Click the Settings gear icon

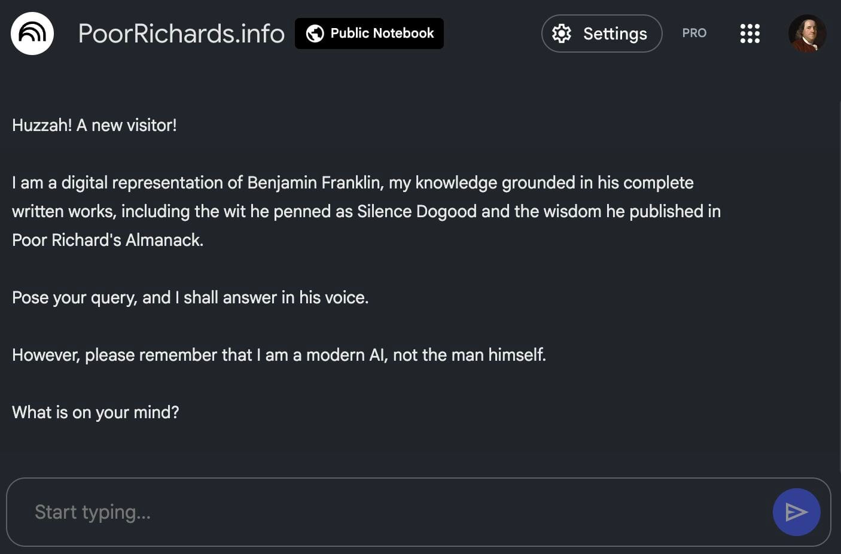click(561, 34)
